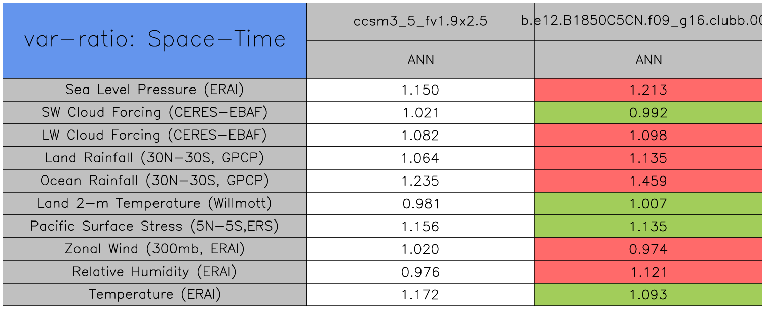765x309 pixels.
Task: Select the ccsm3_5_fv1.9x2.5 column header
Action: (x=420, y=21)
